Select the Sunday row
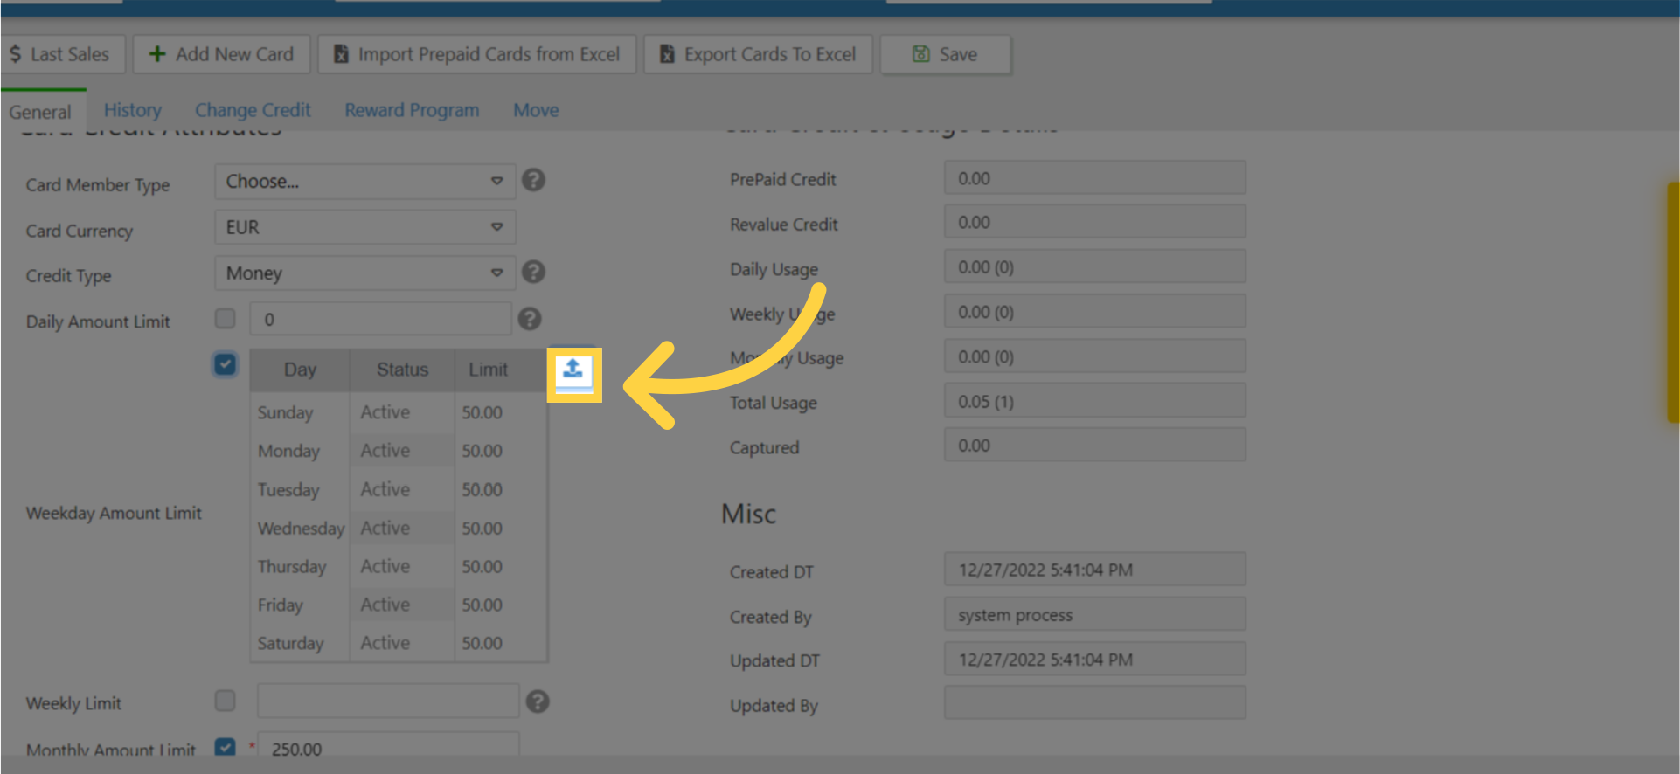This screenshot has height=774, width=1680. 399,412
